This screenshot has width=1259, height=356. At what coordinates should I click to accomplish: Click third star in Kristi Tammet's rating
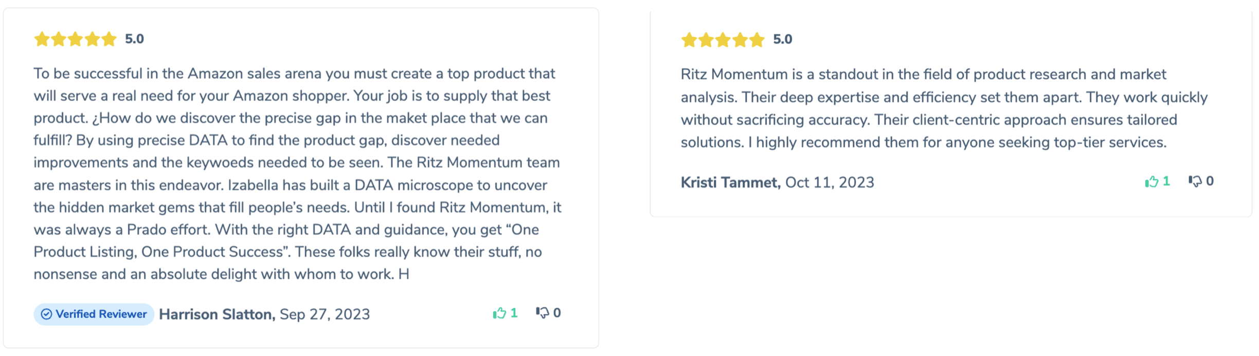[723, 39]
